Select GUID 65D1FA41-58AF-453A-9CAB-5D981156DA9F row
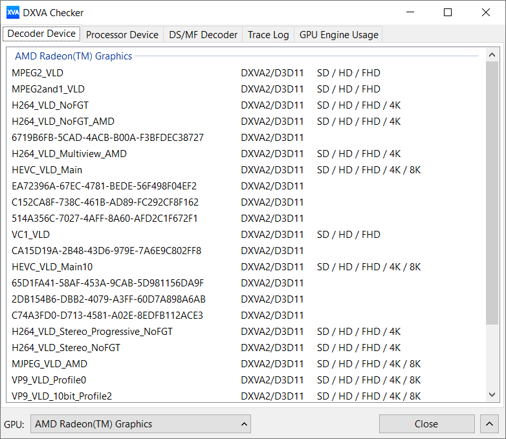Image resolution: width=506 pixels, height=439 pixels. [x=246, y=283]
